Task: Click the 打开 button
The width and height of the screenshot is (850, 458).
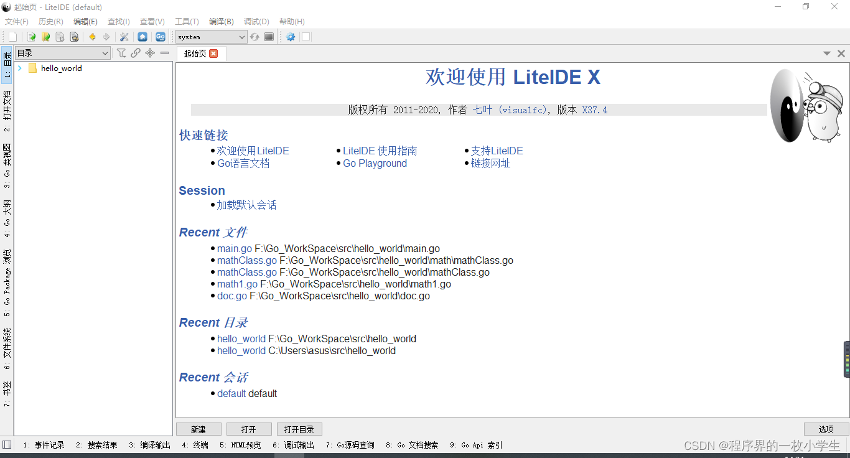Action: pos(249,429)
